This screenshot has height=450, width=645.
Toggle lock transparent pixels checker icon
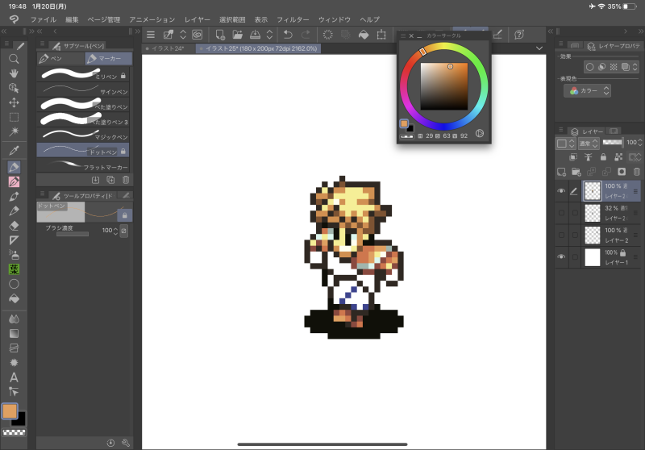point(618,156)
